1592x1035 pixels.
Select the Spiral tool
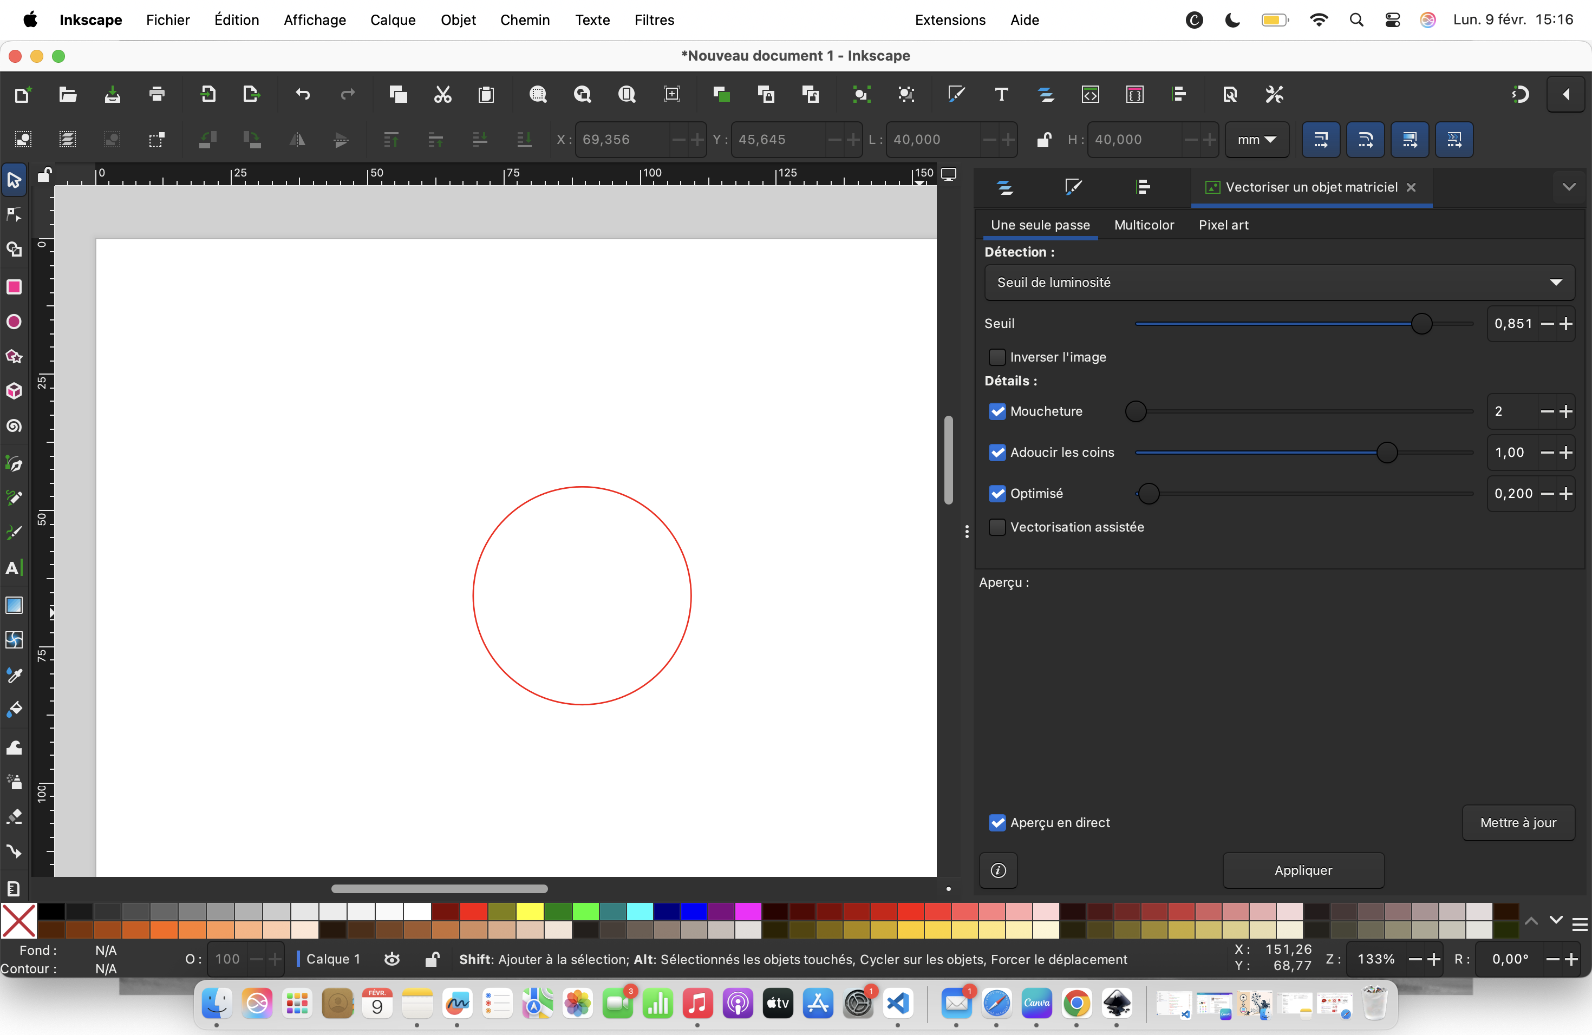tap(14, 426)
